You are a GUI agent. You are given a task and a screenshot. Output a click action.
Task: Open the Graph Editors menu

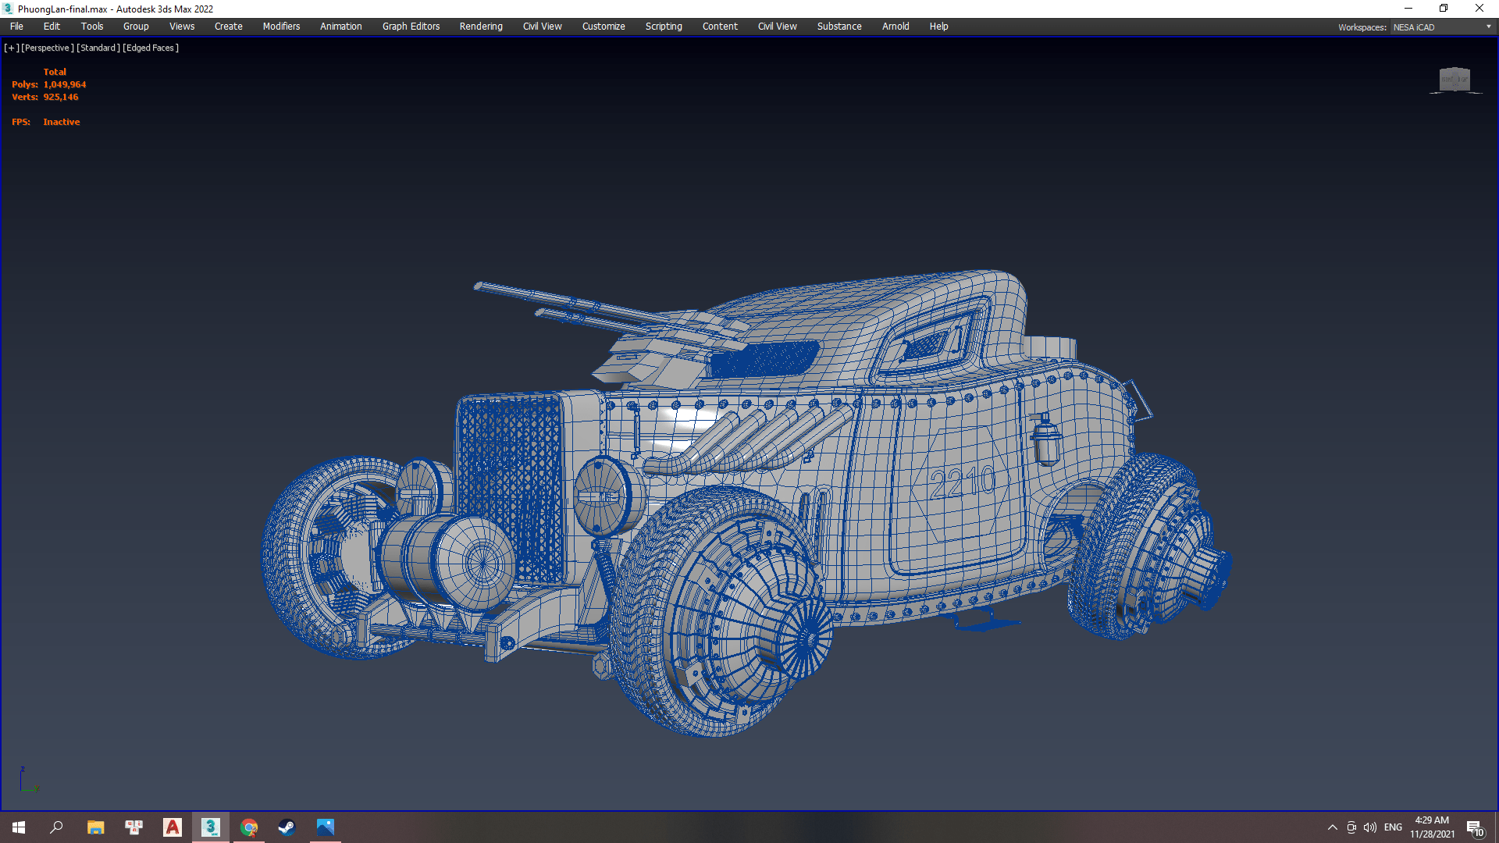click(x=411, y=27)
